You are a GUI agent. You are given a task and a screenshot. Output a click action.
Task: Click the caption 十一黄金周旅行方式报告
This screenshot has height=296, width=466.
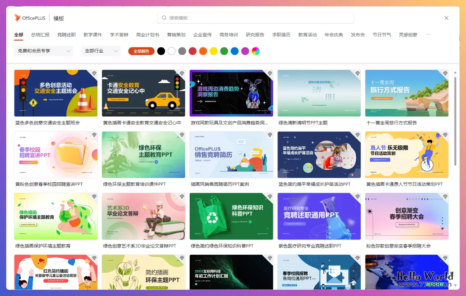tap(392, 123)
